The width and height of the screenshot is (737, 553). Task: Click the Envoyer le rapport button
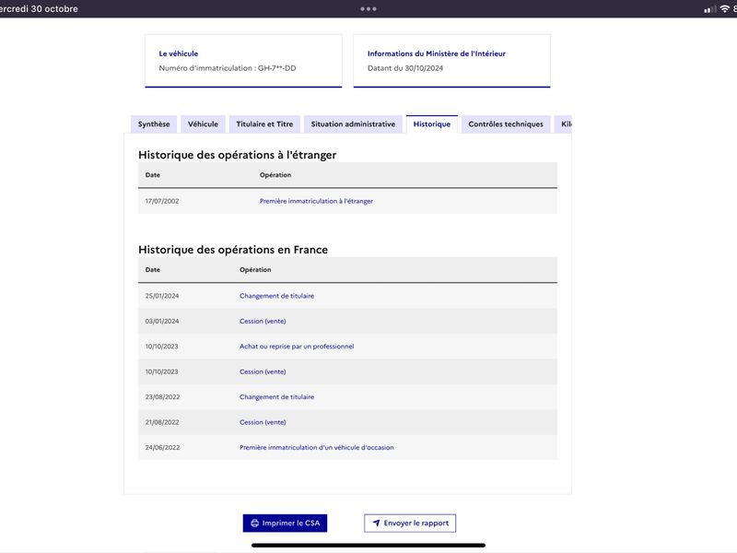[x=410, y=523]
